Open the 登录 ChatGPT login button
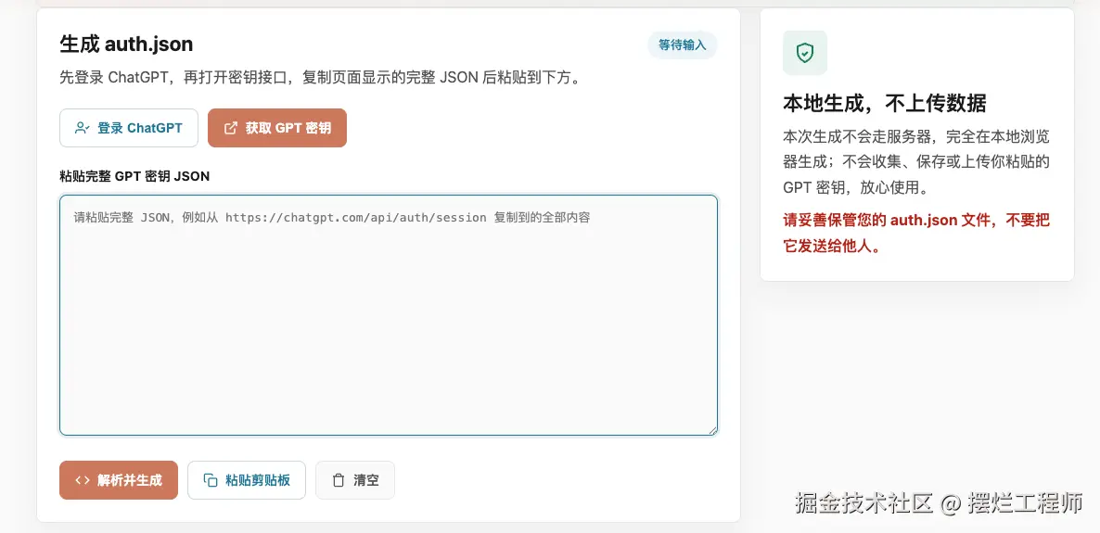 click(x=129, y=128)
